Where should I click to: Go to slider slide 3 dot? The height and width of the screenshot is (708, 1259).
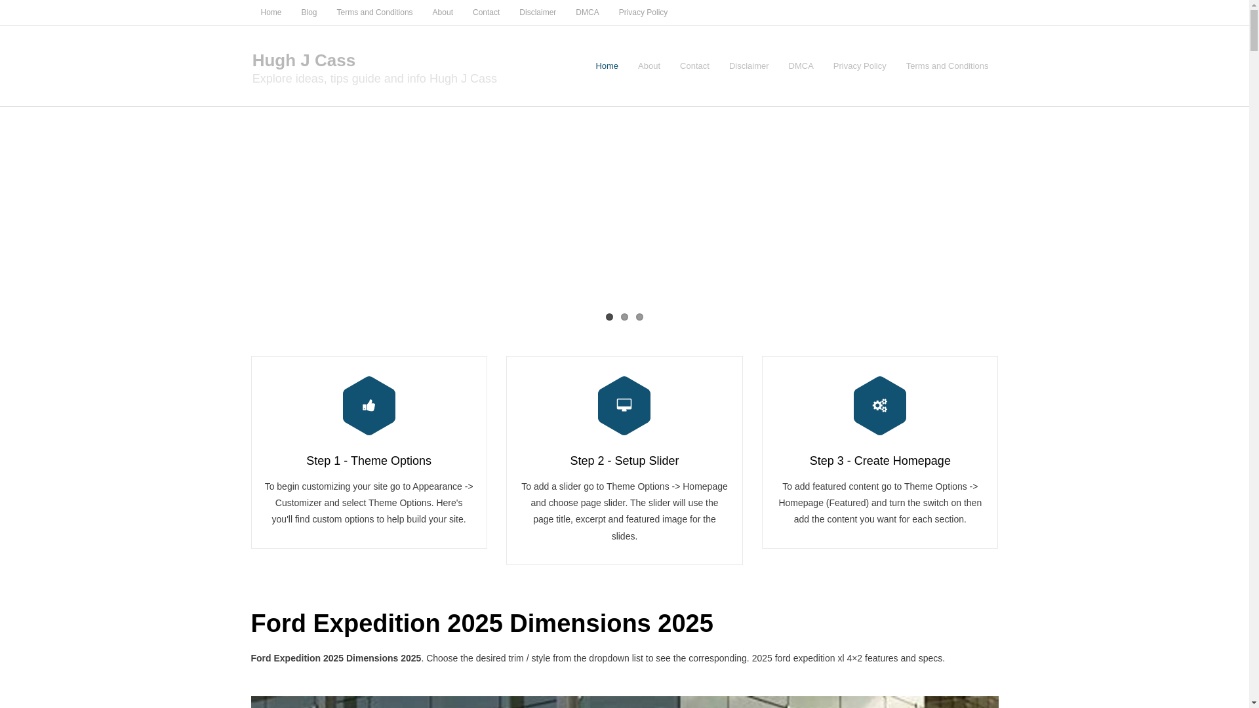pos(639,317)
